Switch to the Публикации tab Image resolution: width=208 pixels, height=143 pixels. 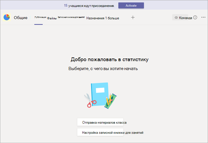40,17
